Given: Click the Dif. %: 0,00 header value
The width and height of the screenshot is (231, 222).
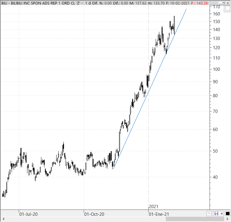Looking at the screenshot, I should 102,3.
